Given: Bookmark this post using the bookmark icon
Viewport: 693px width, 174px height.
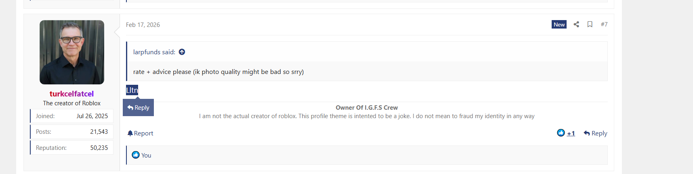Looking at the screenshot, I should 590,25.
